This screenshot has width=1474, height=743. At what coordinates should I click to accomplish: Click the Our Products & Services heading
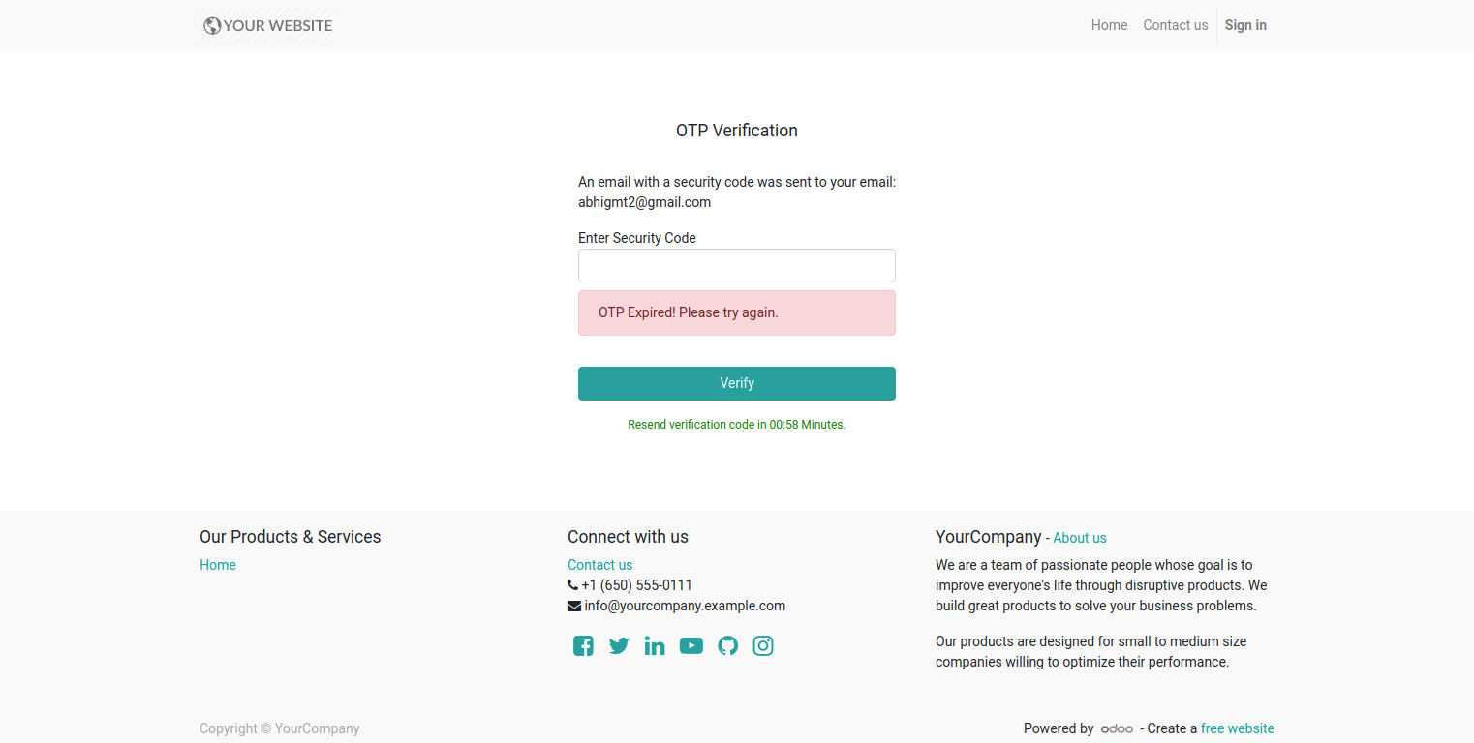[x=291, y=537]
